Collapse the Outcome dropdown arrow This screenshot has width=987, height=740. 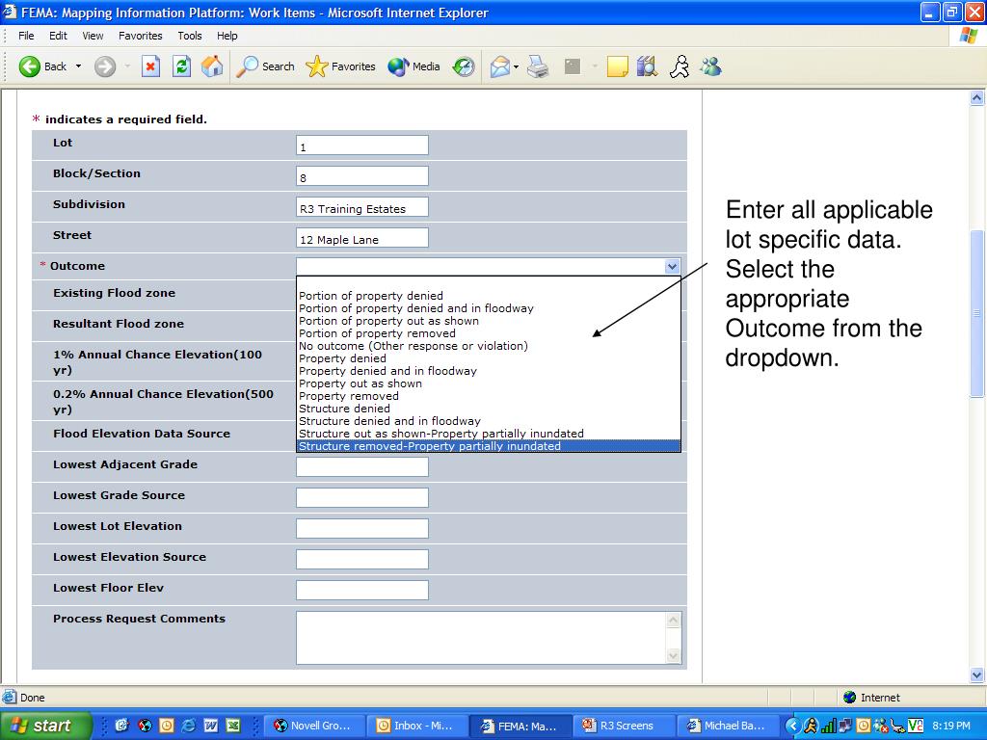point(672,266)
